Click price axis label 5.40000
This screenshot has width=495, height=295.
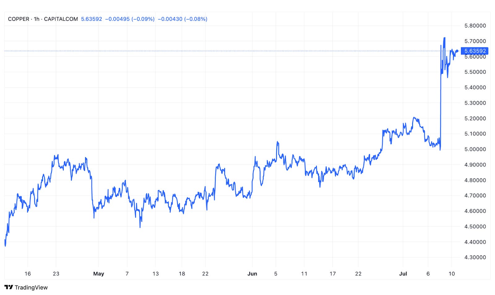click(475, 88)
